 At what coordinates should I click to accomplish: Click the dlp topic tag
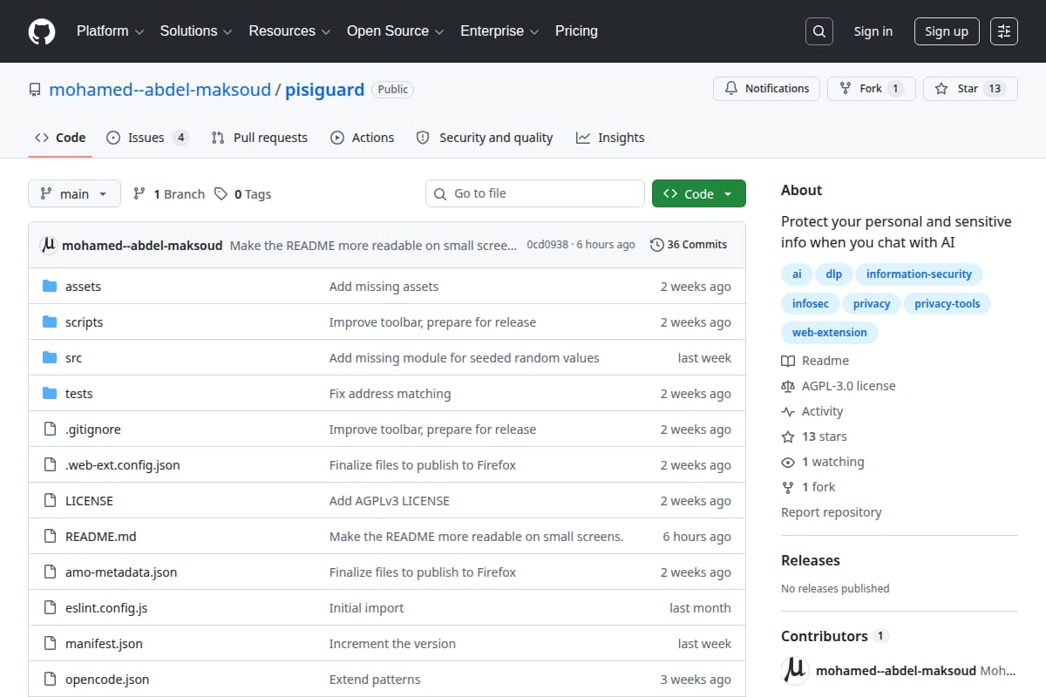[x=834, y=274]
